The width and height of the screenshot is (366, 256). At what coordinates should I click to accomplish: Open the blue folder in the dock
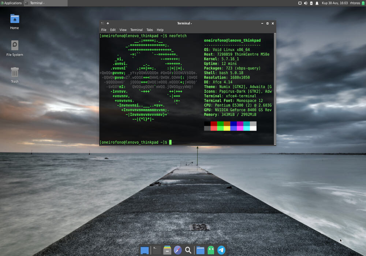[x=200, y=251]
